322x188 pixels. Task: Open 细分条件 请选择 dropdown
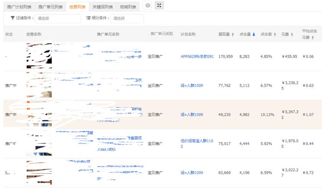click(x=127, y=19)
